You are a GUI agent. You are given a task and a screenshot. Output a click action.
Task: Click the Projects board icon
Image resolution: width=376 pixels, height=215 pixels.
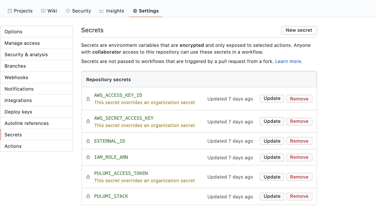[10, 11]
